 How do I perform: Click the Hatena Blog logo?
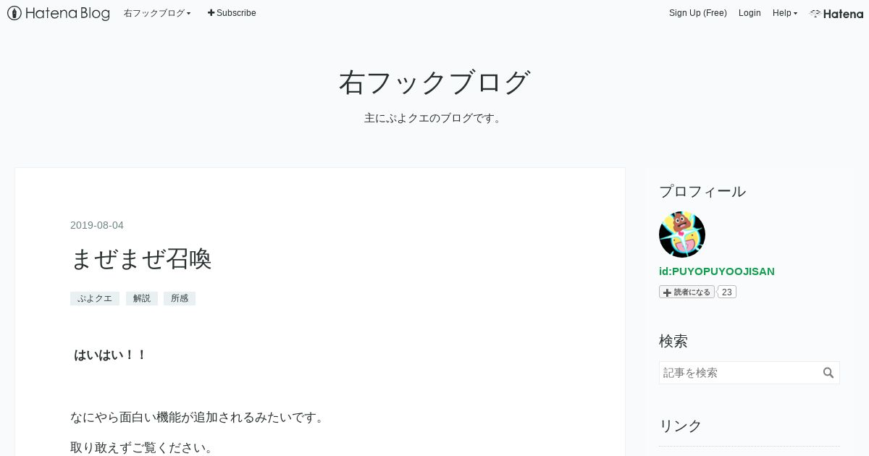click(59, 13)
